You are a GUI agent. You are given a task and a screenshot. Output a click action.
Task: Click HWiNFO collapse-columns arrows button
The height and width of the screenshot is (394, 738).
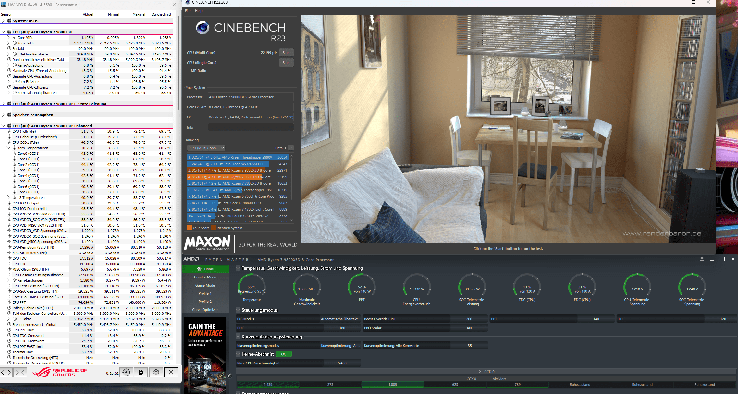click(20, 372)
